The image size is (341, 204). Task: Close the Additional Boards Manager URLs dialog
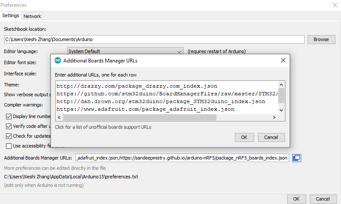click(x=283, y=60)
